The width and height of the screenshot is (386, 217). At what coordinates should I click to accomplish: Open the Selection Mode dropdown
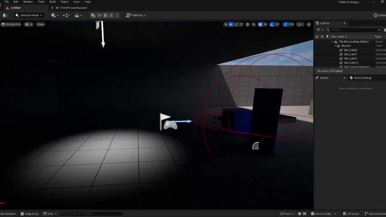click(x=29, y=15)
